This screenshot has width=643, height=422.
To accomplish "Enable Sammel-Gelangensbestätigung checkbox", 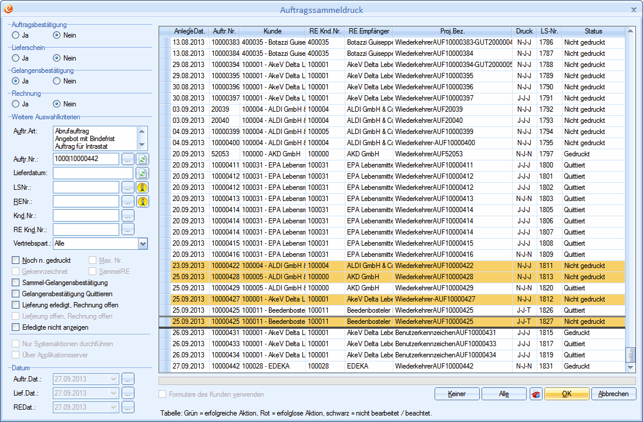I will tap(16, 283).
